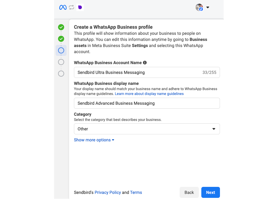The height and width of the screenshot is (200, 278).
Task: Click the last gray step circle
Action: pos(61,73)
